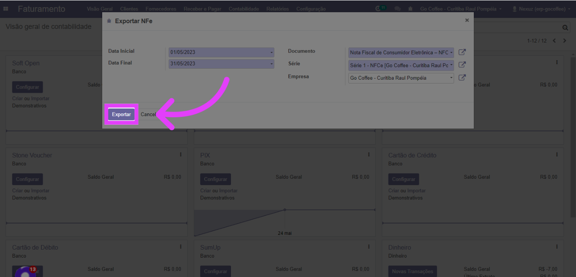Image resolution: width=576 pixels, height=277 pixels.
Task: Open the conversations chat icon
Action: [x=397, y=9]
